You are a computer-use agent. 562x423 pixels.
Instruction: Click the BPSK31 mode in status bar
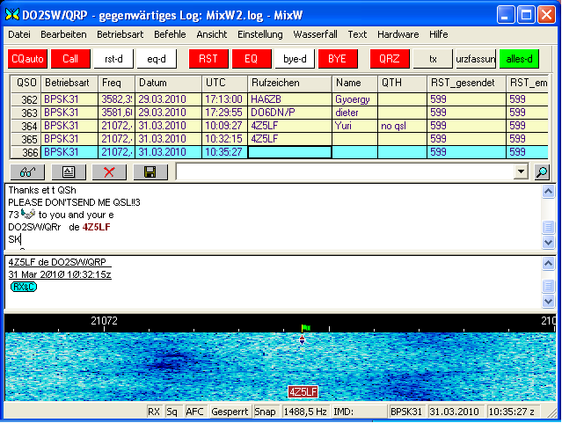pos(406,412)
